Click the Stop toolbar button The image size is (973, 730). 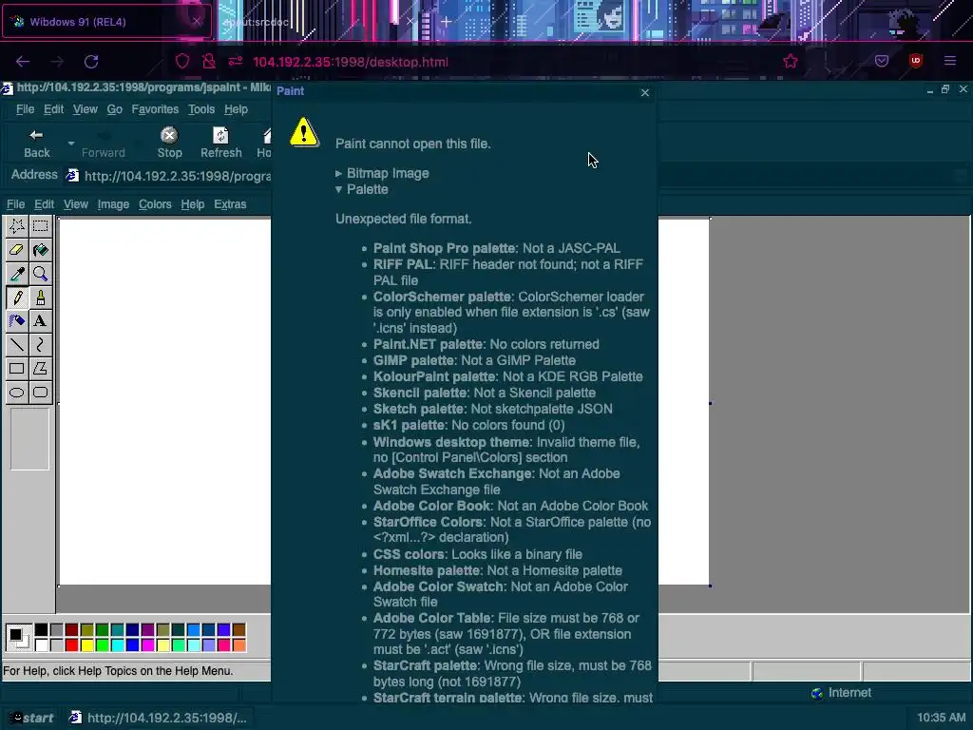tap(169, 144)
